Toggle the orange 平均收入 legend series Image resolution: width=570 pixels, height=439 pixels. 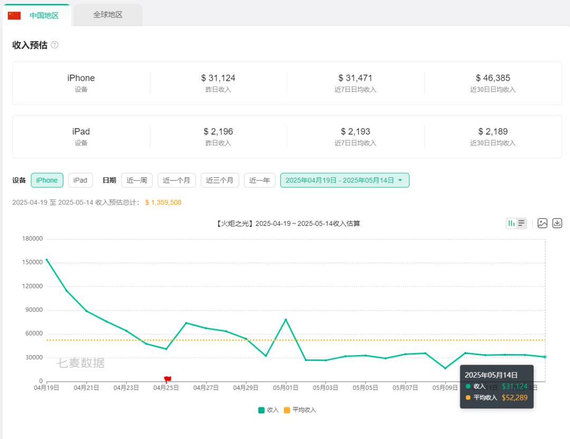pyautogui.click(x=300, y=410)
